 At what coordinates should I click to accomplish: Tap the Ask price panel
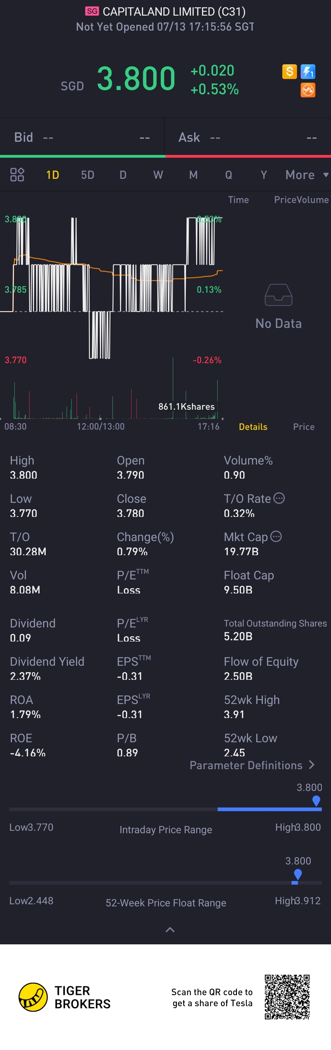247,137
